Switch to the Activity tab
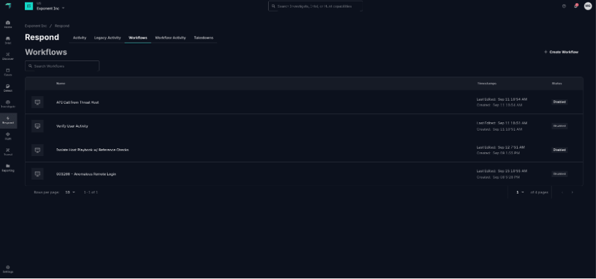The height and width of the screenshot is (279, 596). [80, 38]
